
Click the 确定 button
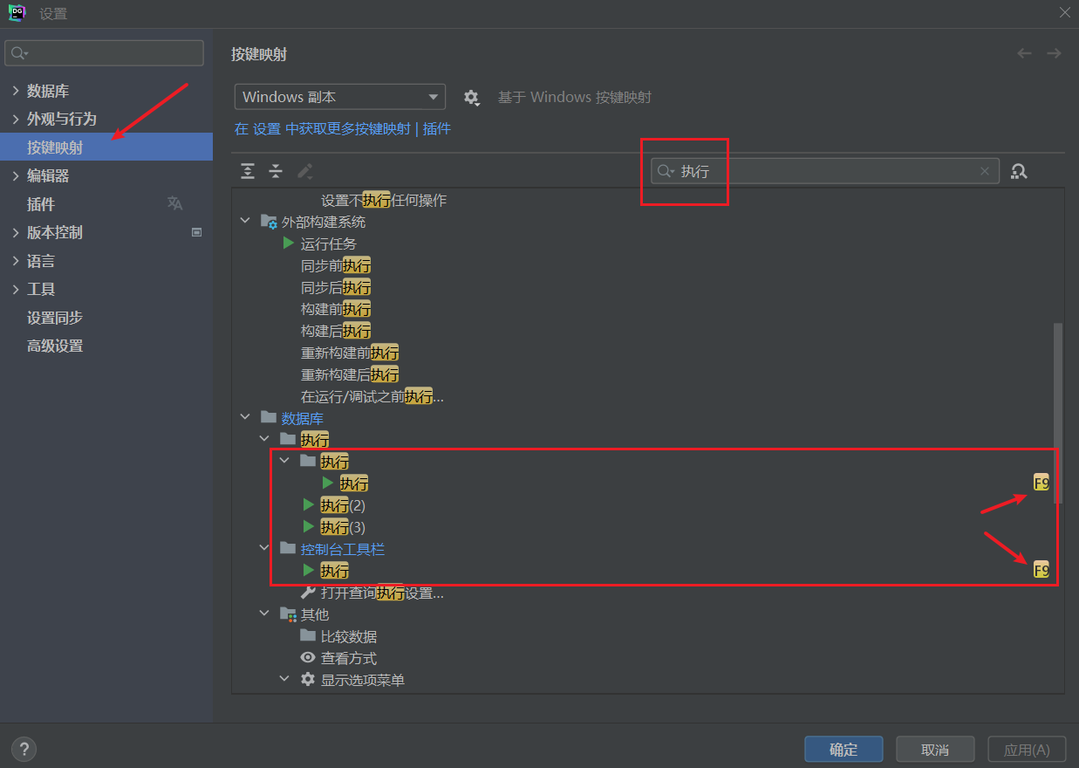pyautogui.click(x=843, y=749)
